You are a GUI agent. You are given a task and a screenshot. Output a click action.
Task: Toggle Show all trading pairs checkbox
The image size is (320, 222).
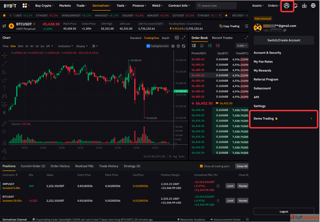click(x=201, y=166)
